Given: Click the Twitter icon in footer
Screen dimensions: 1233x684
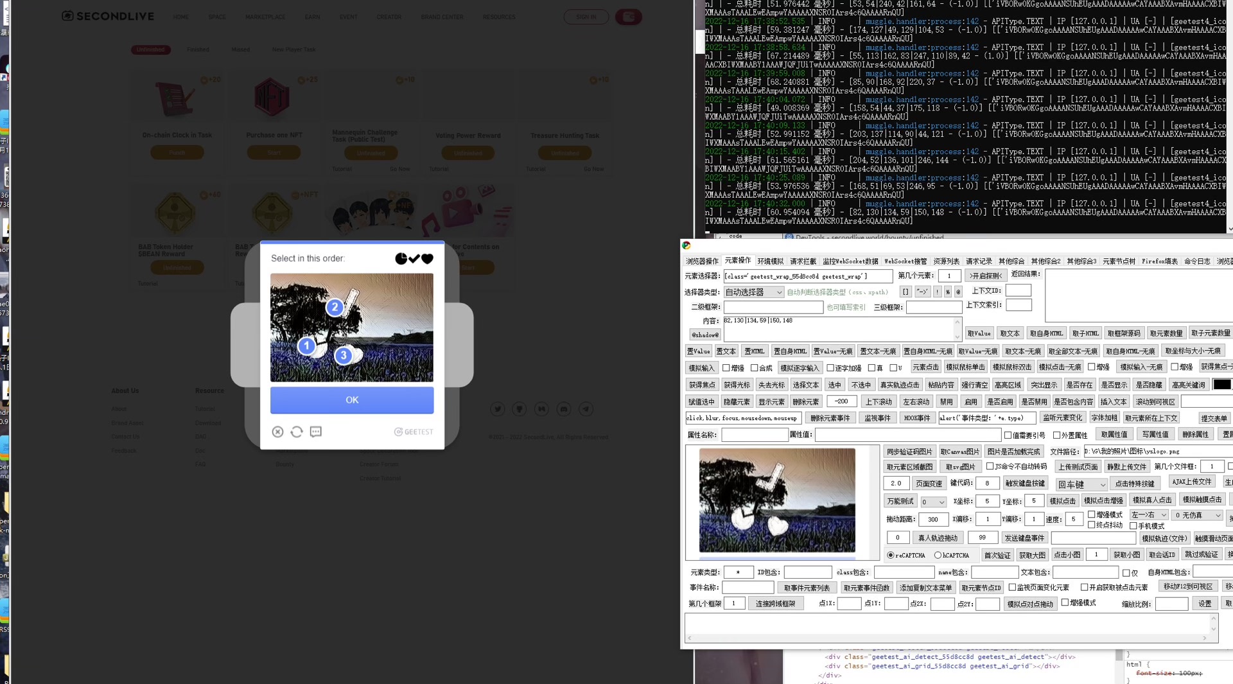Looking at the screenshot, I should 498,409.
